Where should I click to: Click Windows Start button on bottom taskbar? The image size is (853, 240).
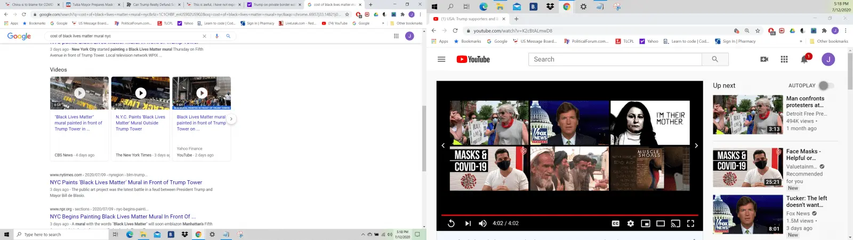[6, 234]
